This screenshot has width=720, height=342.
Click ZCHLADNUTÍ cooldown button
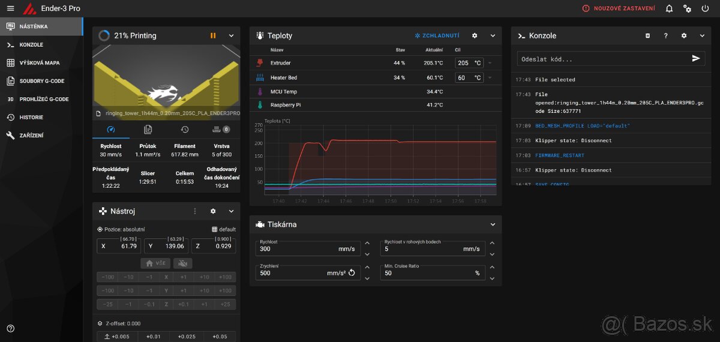click(x=437, y=36)
